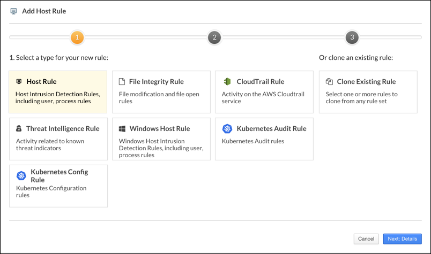The height and width of the screenshot is (254, 431).
Task: Click the Threat Intelligence Rule spy icon
Action: 19,129
